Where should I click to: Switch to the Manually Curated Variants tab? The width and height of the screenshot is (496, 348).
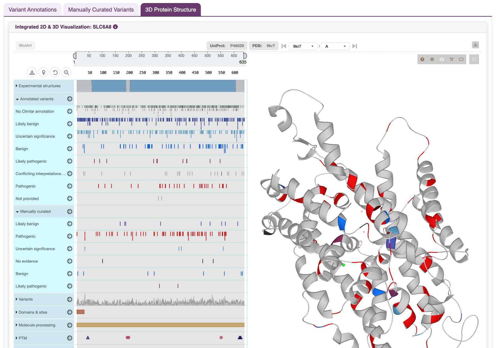click(x=101, y=9)
